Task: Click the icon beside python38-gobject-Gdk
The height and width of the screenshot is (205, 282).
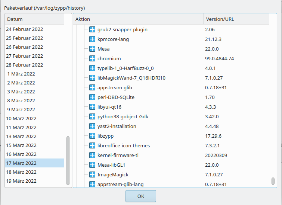Action: tap(92, 116)
